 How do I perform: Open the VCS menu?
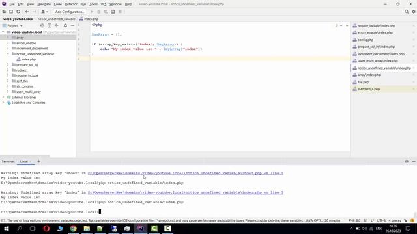pyautogui.click(x=103, y=4)
